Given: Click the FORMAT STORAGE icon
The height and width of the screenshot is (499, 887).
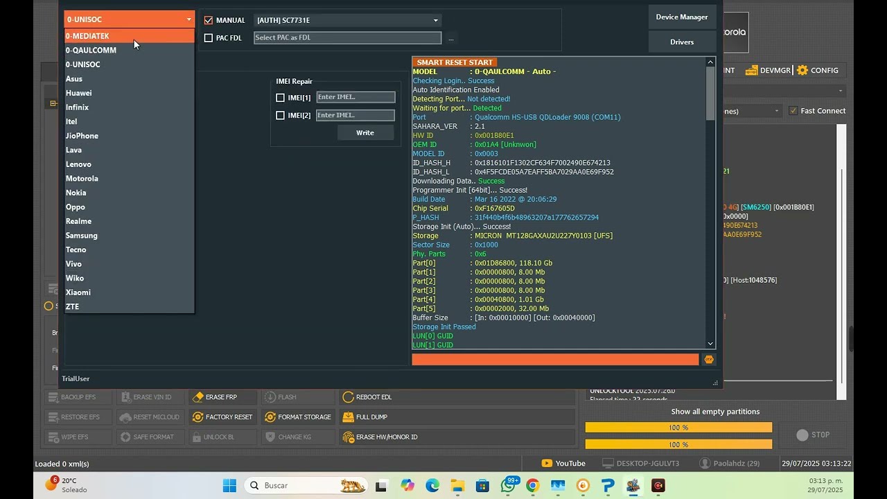Looking at the screenshot, I should coord(270,417).
